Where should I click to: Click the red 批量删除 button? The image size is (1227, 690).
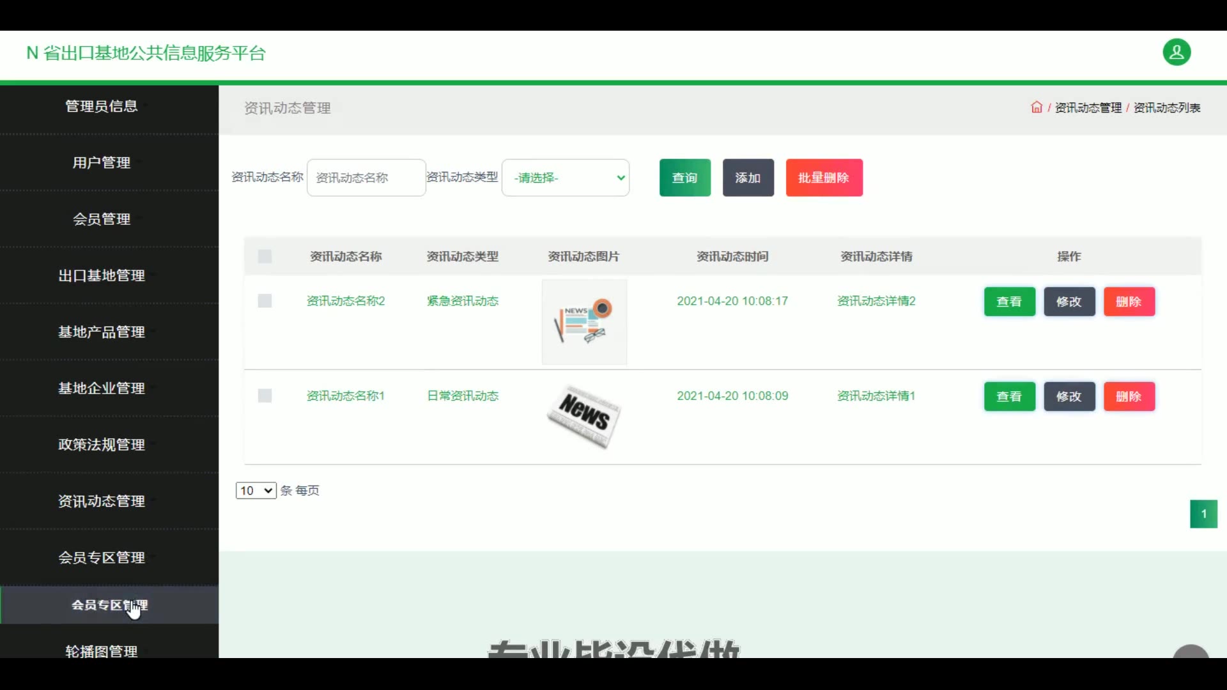click(824, 178)
